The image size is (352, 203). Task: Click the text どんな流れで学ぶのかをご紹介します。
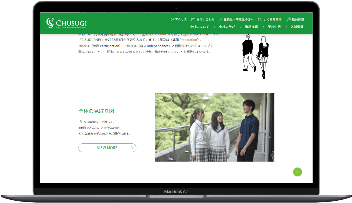[x=105, y=134]
